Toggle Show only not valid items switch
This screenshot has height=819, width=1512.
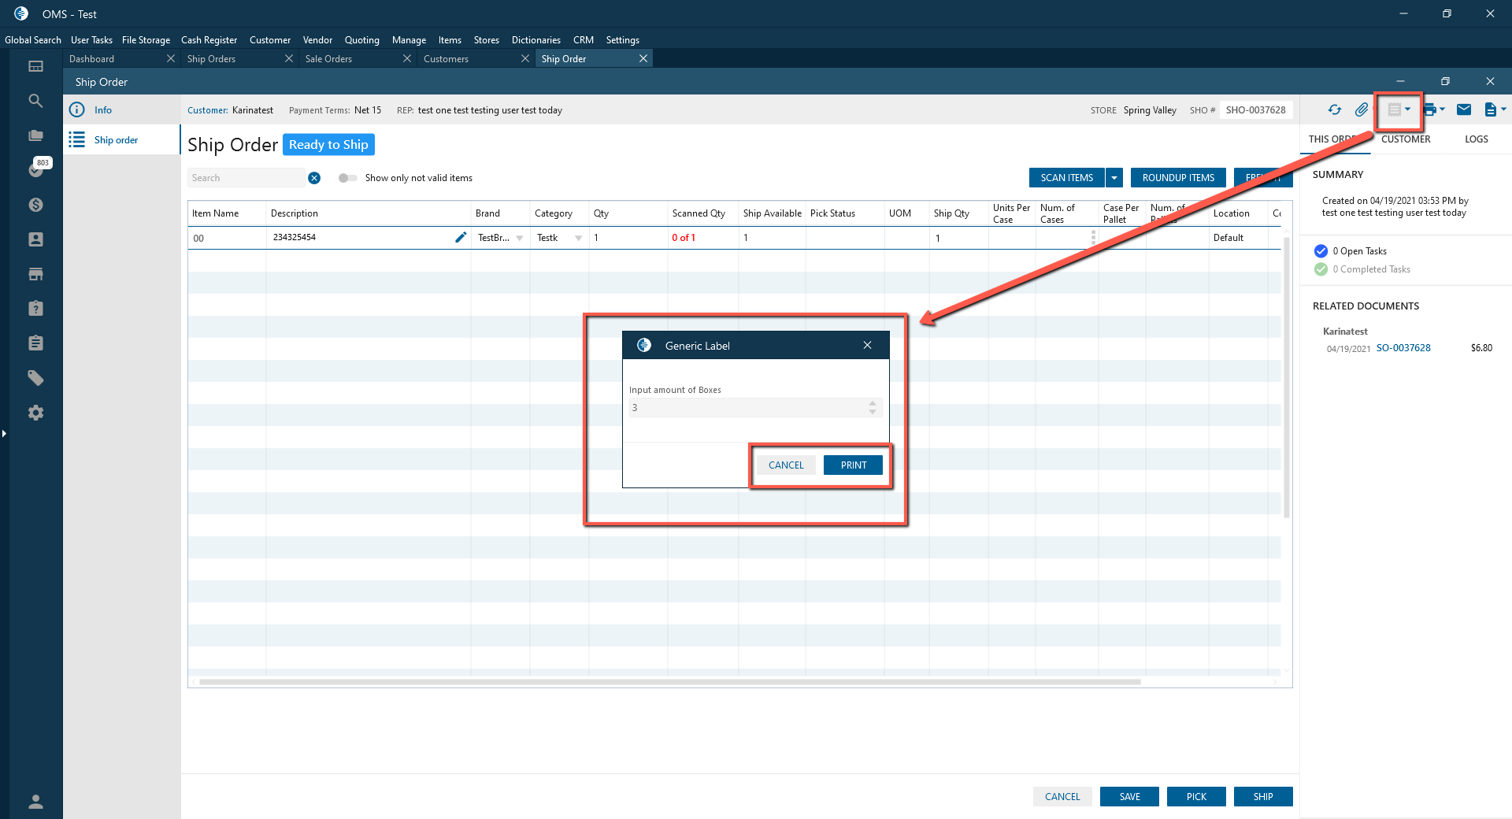pyautogui.click(x=348, y=178)
